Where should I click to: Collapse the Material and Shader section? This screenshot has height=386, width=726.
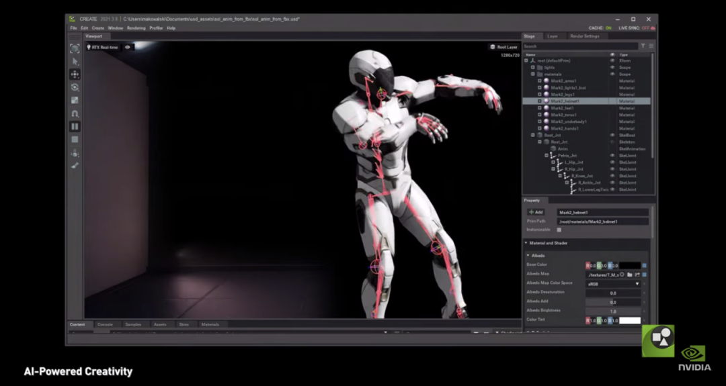526,243
